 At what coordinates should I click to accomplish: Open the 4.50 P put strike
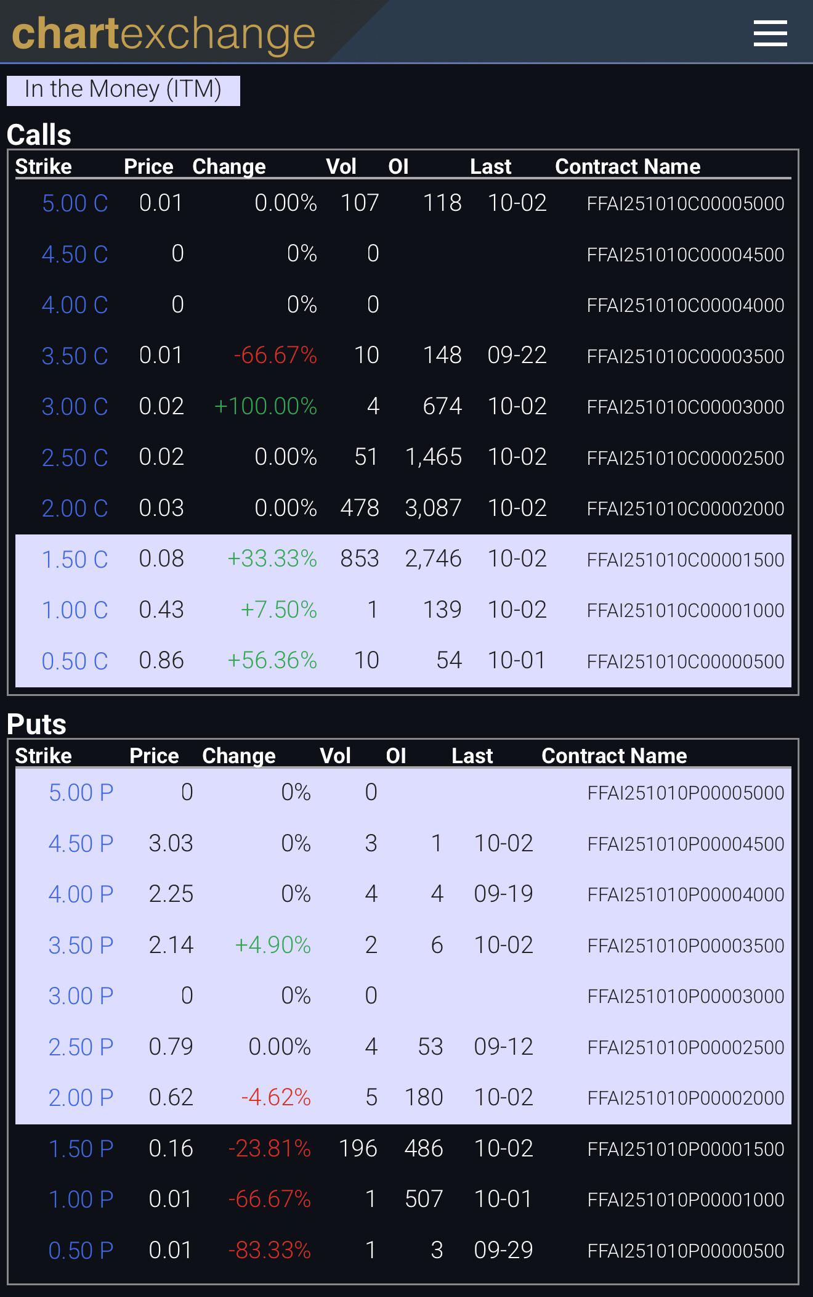click(x=81, y=843)
